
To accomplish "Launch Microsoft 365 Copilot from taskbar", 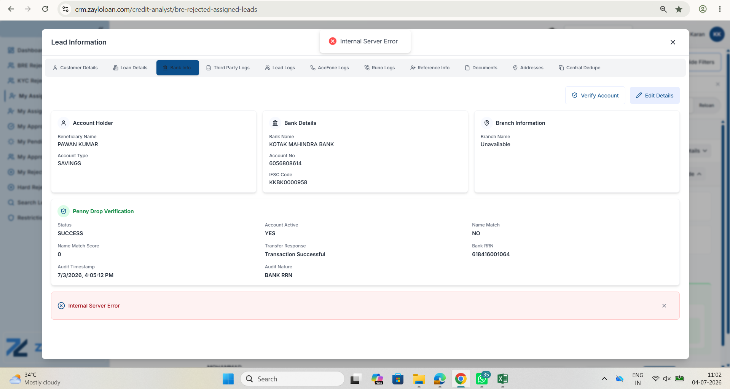I will click(377, 379).
